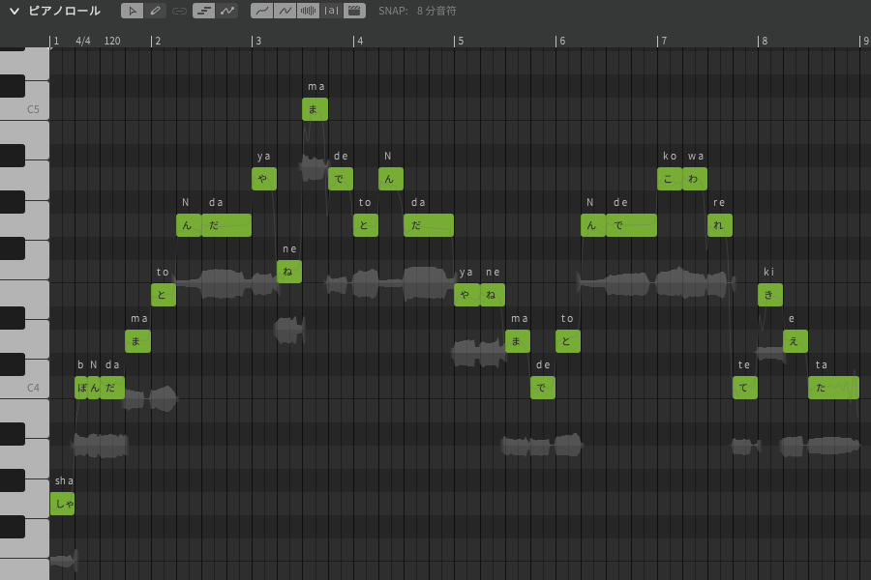Click the phoneme display |a| icon
Viewport: 871px width, 580px height.
(x=332, y=11)
